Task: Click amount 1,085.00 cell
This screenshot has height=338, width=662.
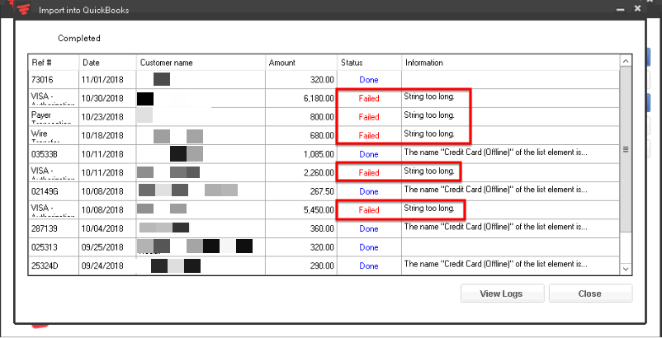Action: 301,154
